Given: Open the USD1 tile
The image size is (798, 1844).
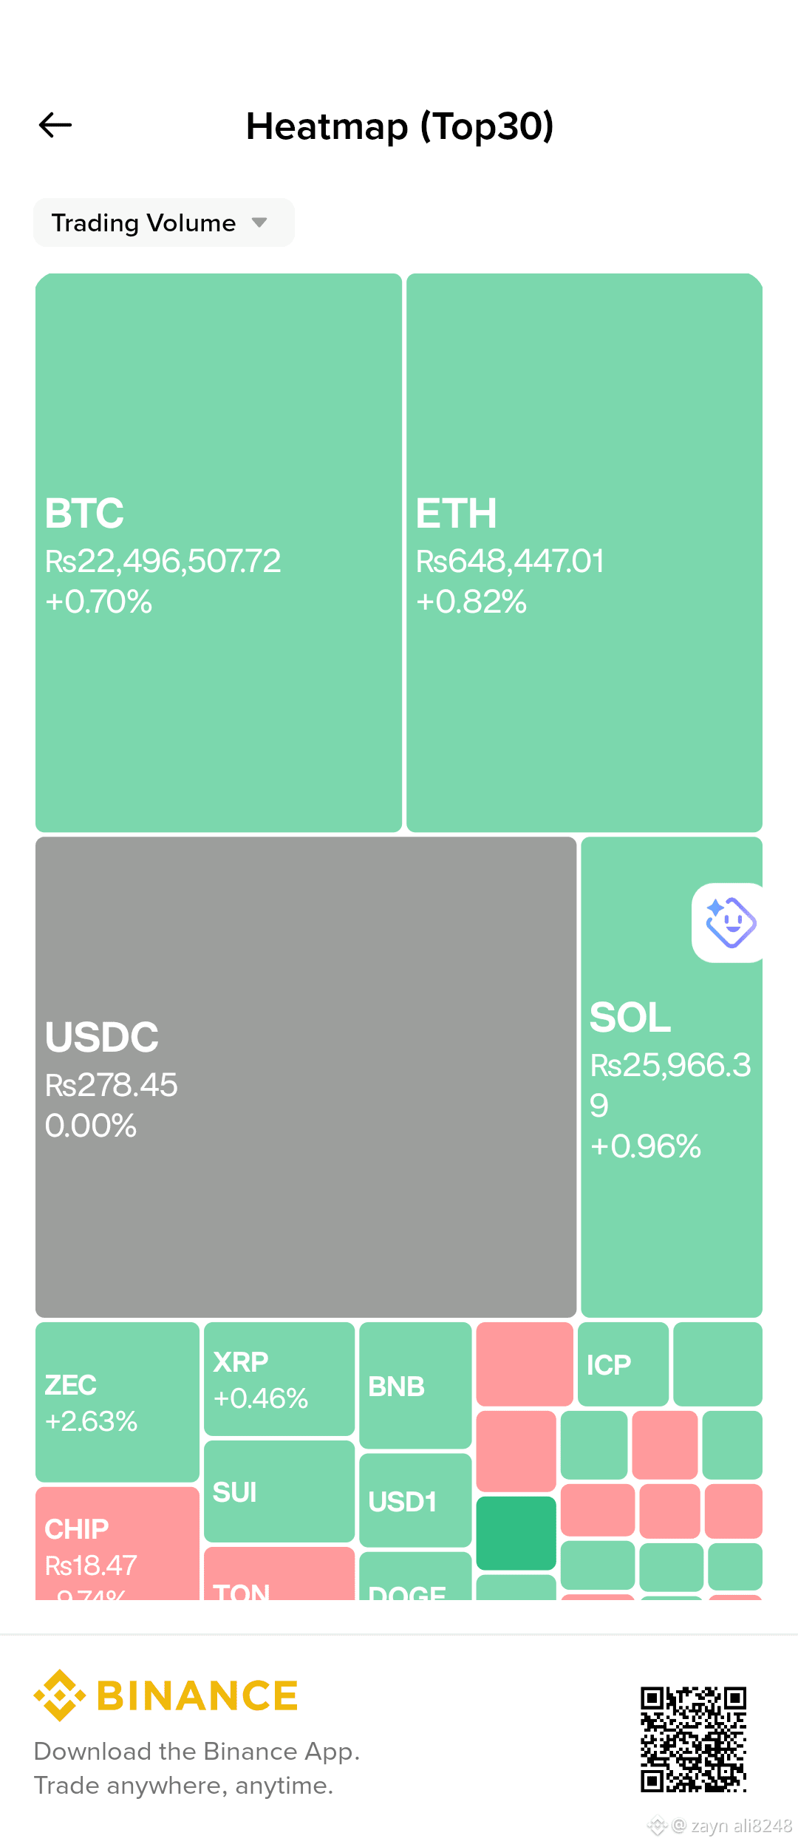Looking at the screenshot, I should coord(415,1500).
